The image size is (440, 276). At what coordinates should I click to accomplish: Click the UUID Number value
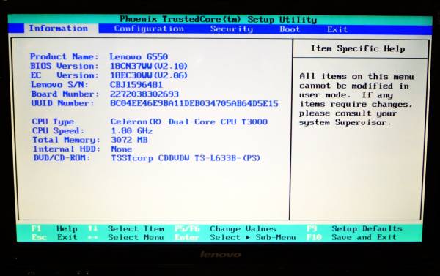tap(194, 103)
